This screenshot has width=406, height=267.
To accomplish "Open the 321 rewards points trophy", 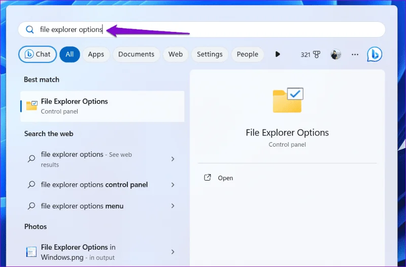I will 311,55.
